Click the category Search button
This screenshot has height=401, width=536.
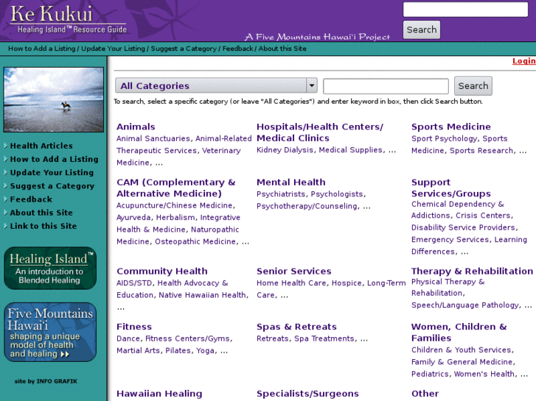pyautogui.click(x=473, y=85)
